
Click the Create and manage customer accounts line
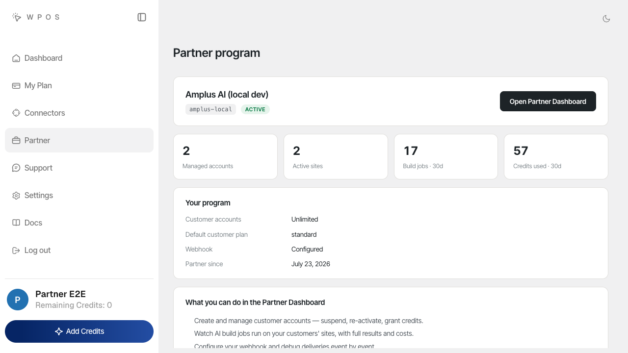(309, 321)
